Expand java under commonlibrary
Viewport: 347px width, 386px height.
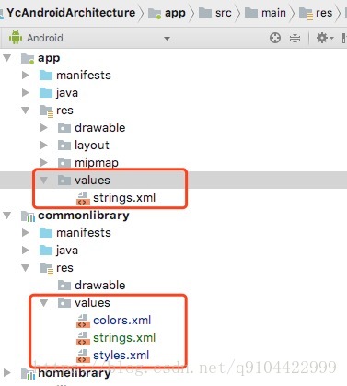(26, 251)
